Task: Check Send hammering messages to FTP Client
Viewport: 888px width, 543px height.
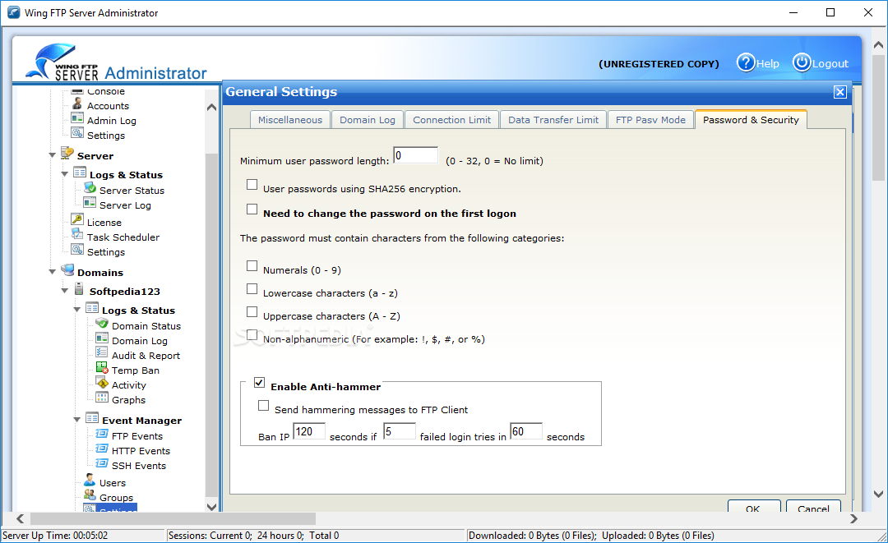Action: [x=263, y=406]
